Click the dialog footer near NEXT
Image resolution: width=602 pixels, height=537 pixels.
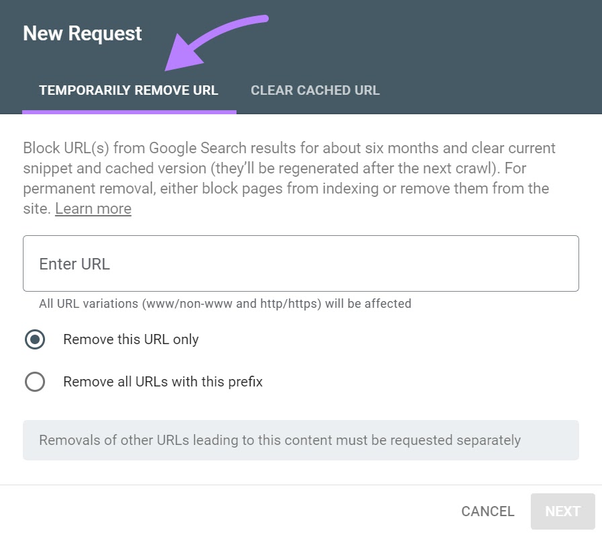click(x=562, y=511)
